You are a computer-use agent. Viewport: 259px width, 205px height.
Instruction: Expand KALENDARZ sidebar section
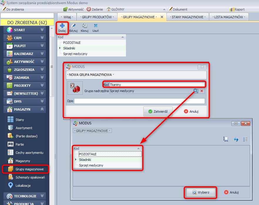click(25, 54)
